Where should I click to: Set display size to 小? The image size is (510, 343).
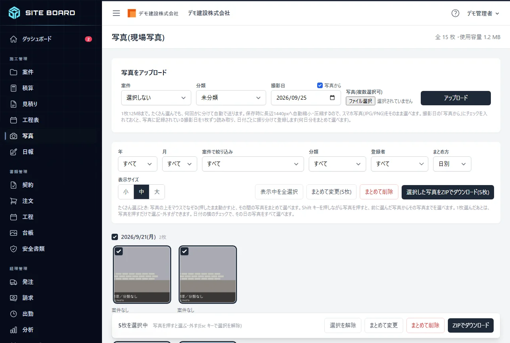(126, 192)
